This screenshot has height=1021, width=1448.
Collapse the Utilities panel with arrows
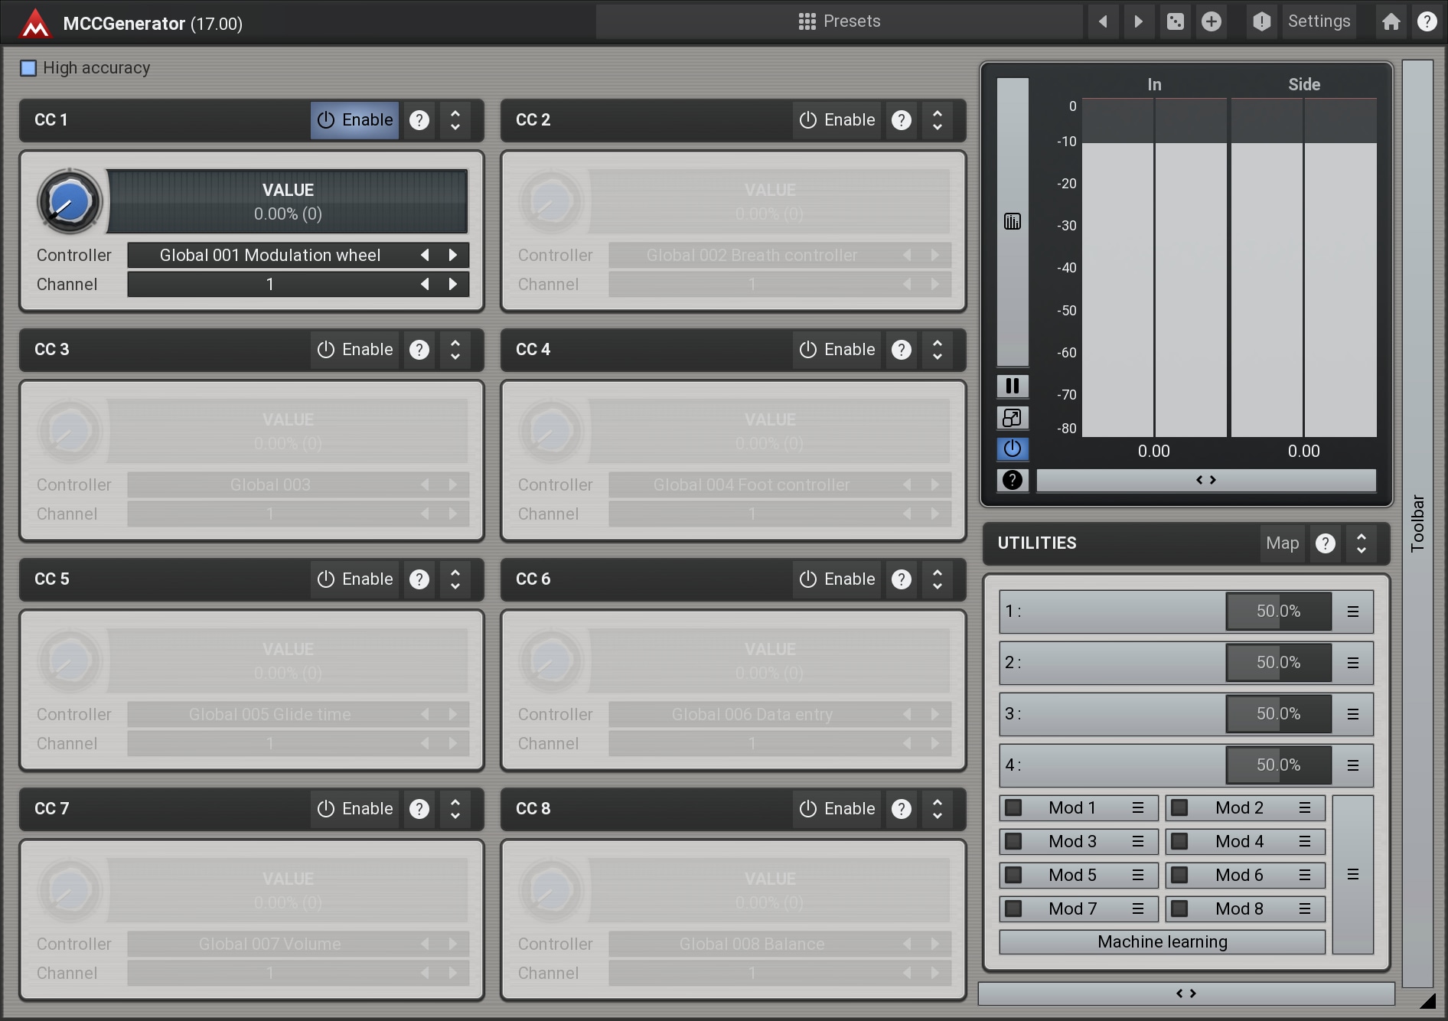tap(1361, 543)
